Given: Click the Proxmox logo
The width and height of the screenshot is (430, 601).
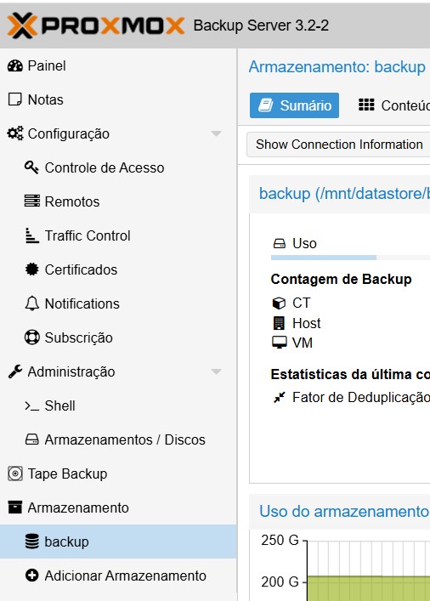Looking at the screenshot, I should click(96, 26).
